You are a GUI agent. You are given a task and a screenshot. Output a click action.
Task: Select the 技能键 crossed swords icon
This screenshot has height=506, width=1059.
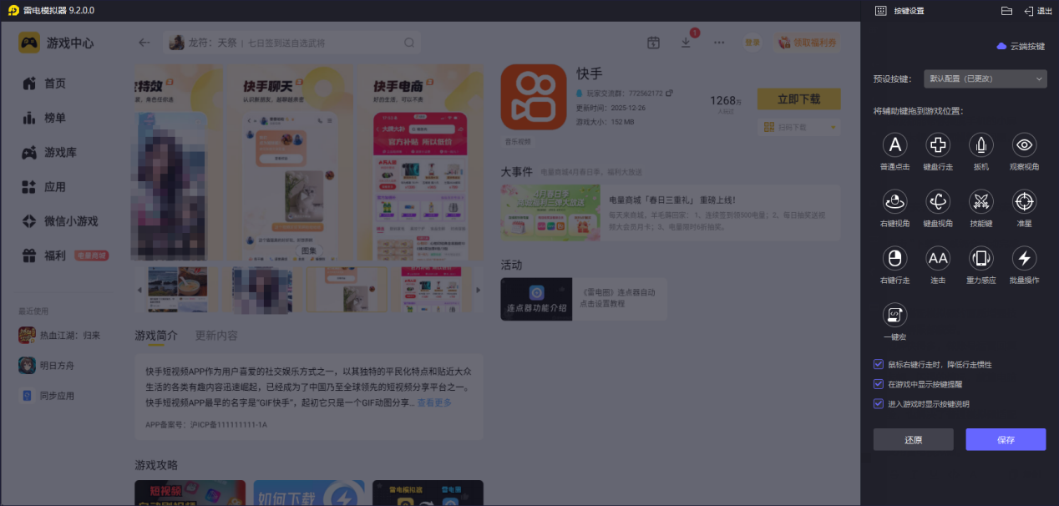click(981, 201)
